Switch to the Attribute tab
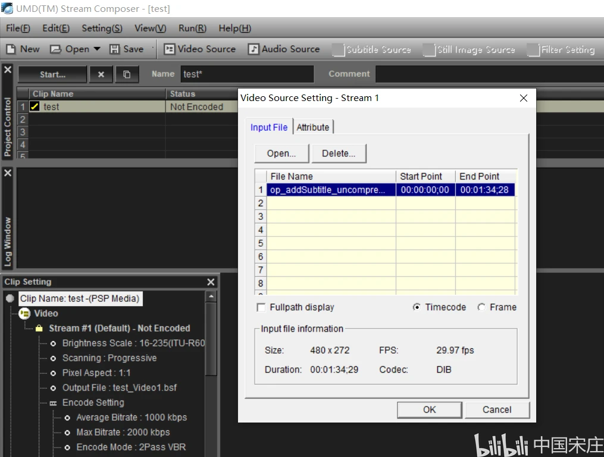The height and width of the screenshot is (457, 604). click(x=313, y=127)
